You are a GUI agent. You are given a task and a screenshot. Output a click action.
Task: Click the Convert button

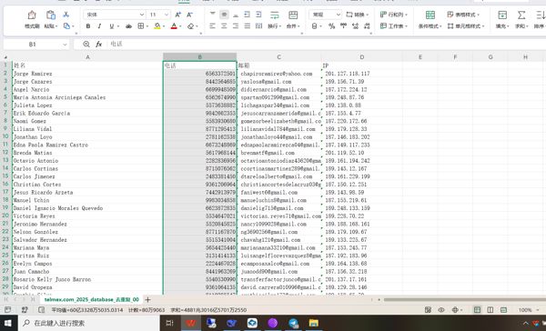tap(358, 15)
